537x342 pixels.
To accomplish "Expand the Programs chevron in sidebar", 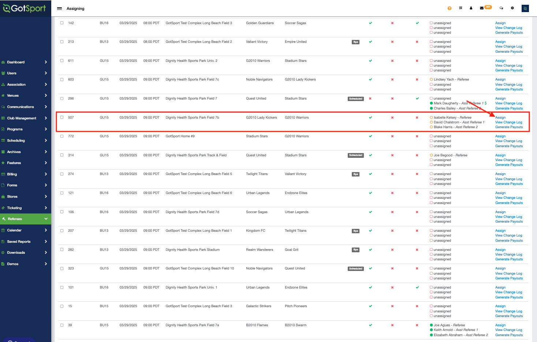I will coord(46,129).
